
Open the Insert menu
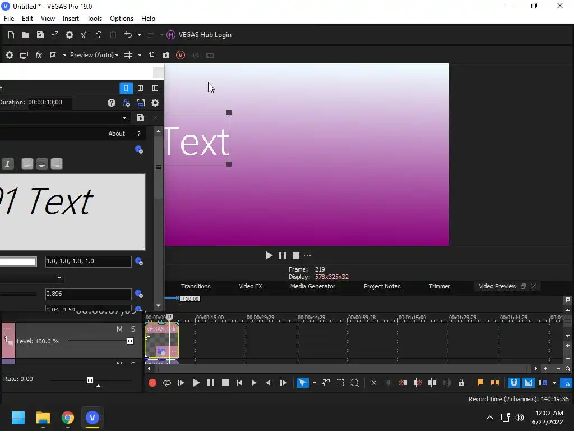(x=71, y=19)
